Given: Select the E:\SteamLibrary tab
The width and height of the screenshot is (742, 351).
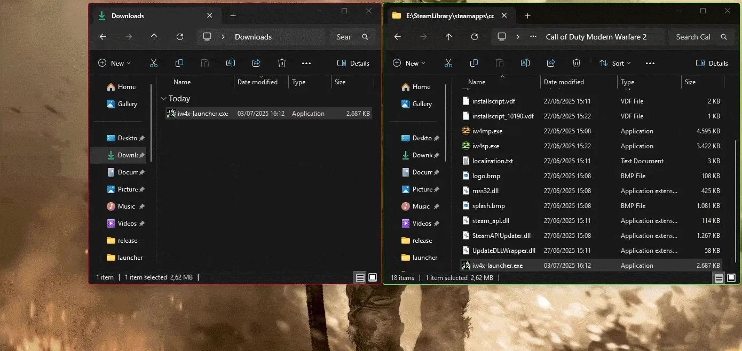Looking at the screenshot, I should (449, 16).
